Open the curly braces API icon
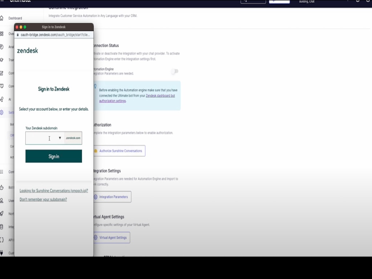 click(x=2, y=240)
